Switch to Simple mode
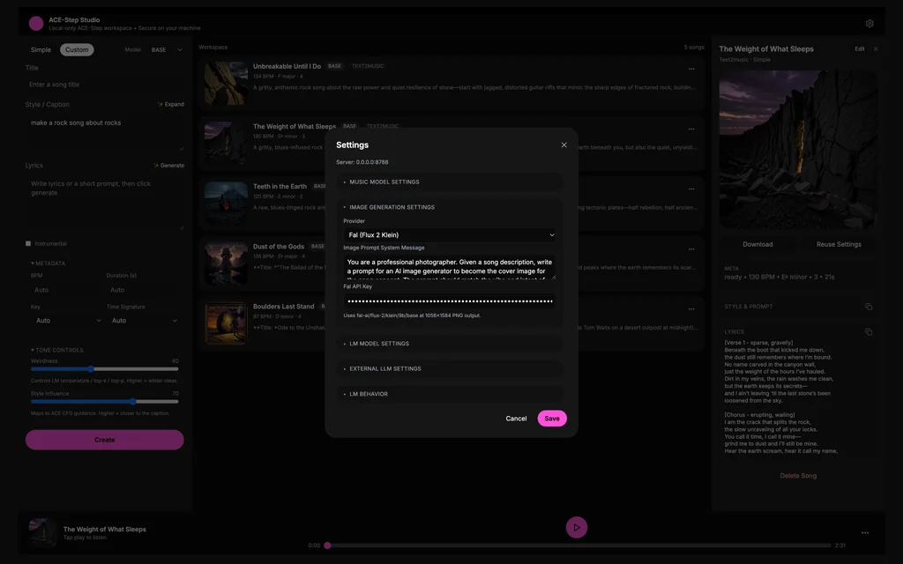 pyautogui.click(x=41, y=50)
